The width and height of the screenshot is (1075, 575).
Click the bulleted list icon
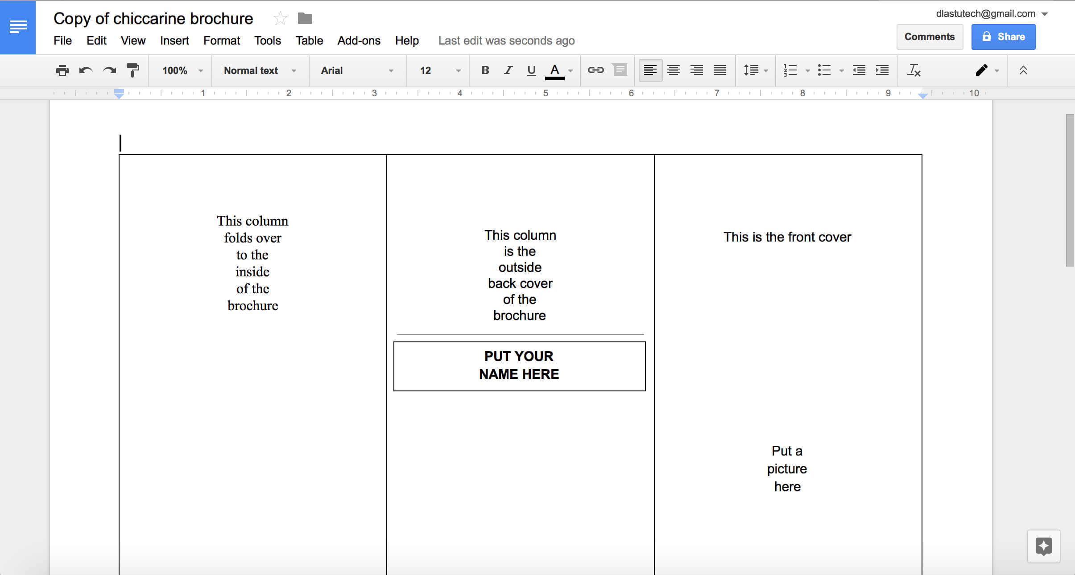(823, 70)
